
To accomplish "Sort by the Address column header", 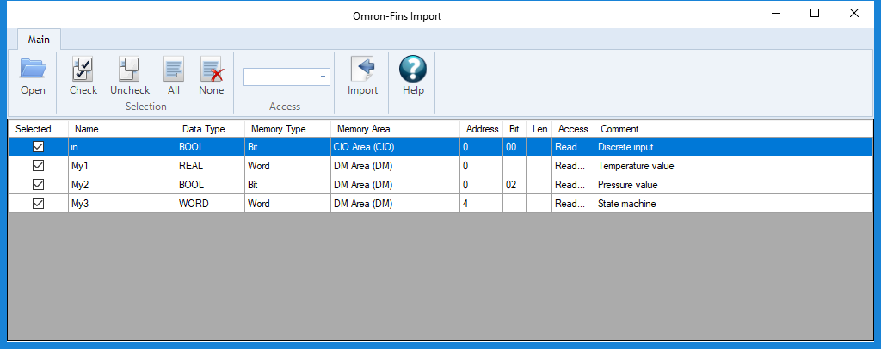I will pyautogui.click(x=482, y=128).
